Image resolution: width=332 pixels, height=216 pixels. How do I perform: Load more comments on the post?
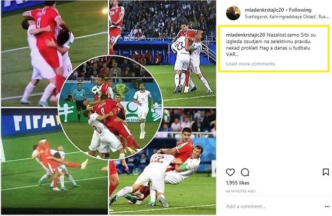(250, 64)
